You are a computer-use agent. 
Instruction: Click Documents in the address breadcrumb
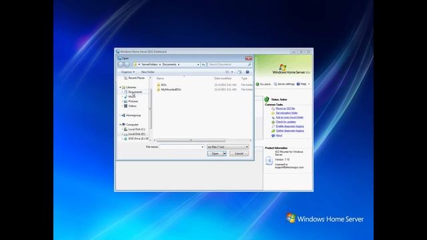click(169, 65)
